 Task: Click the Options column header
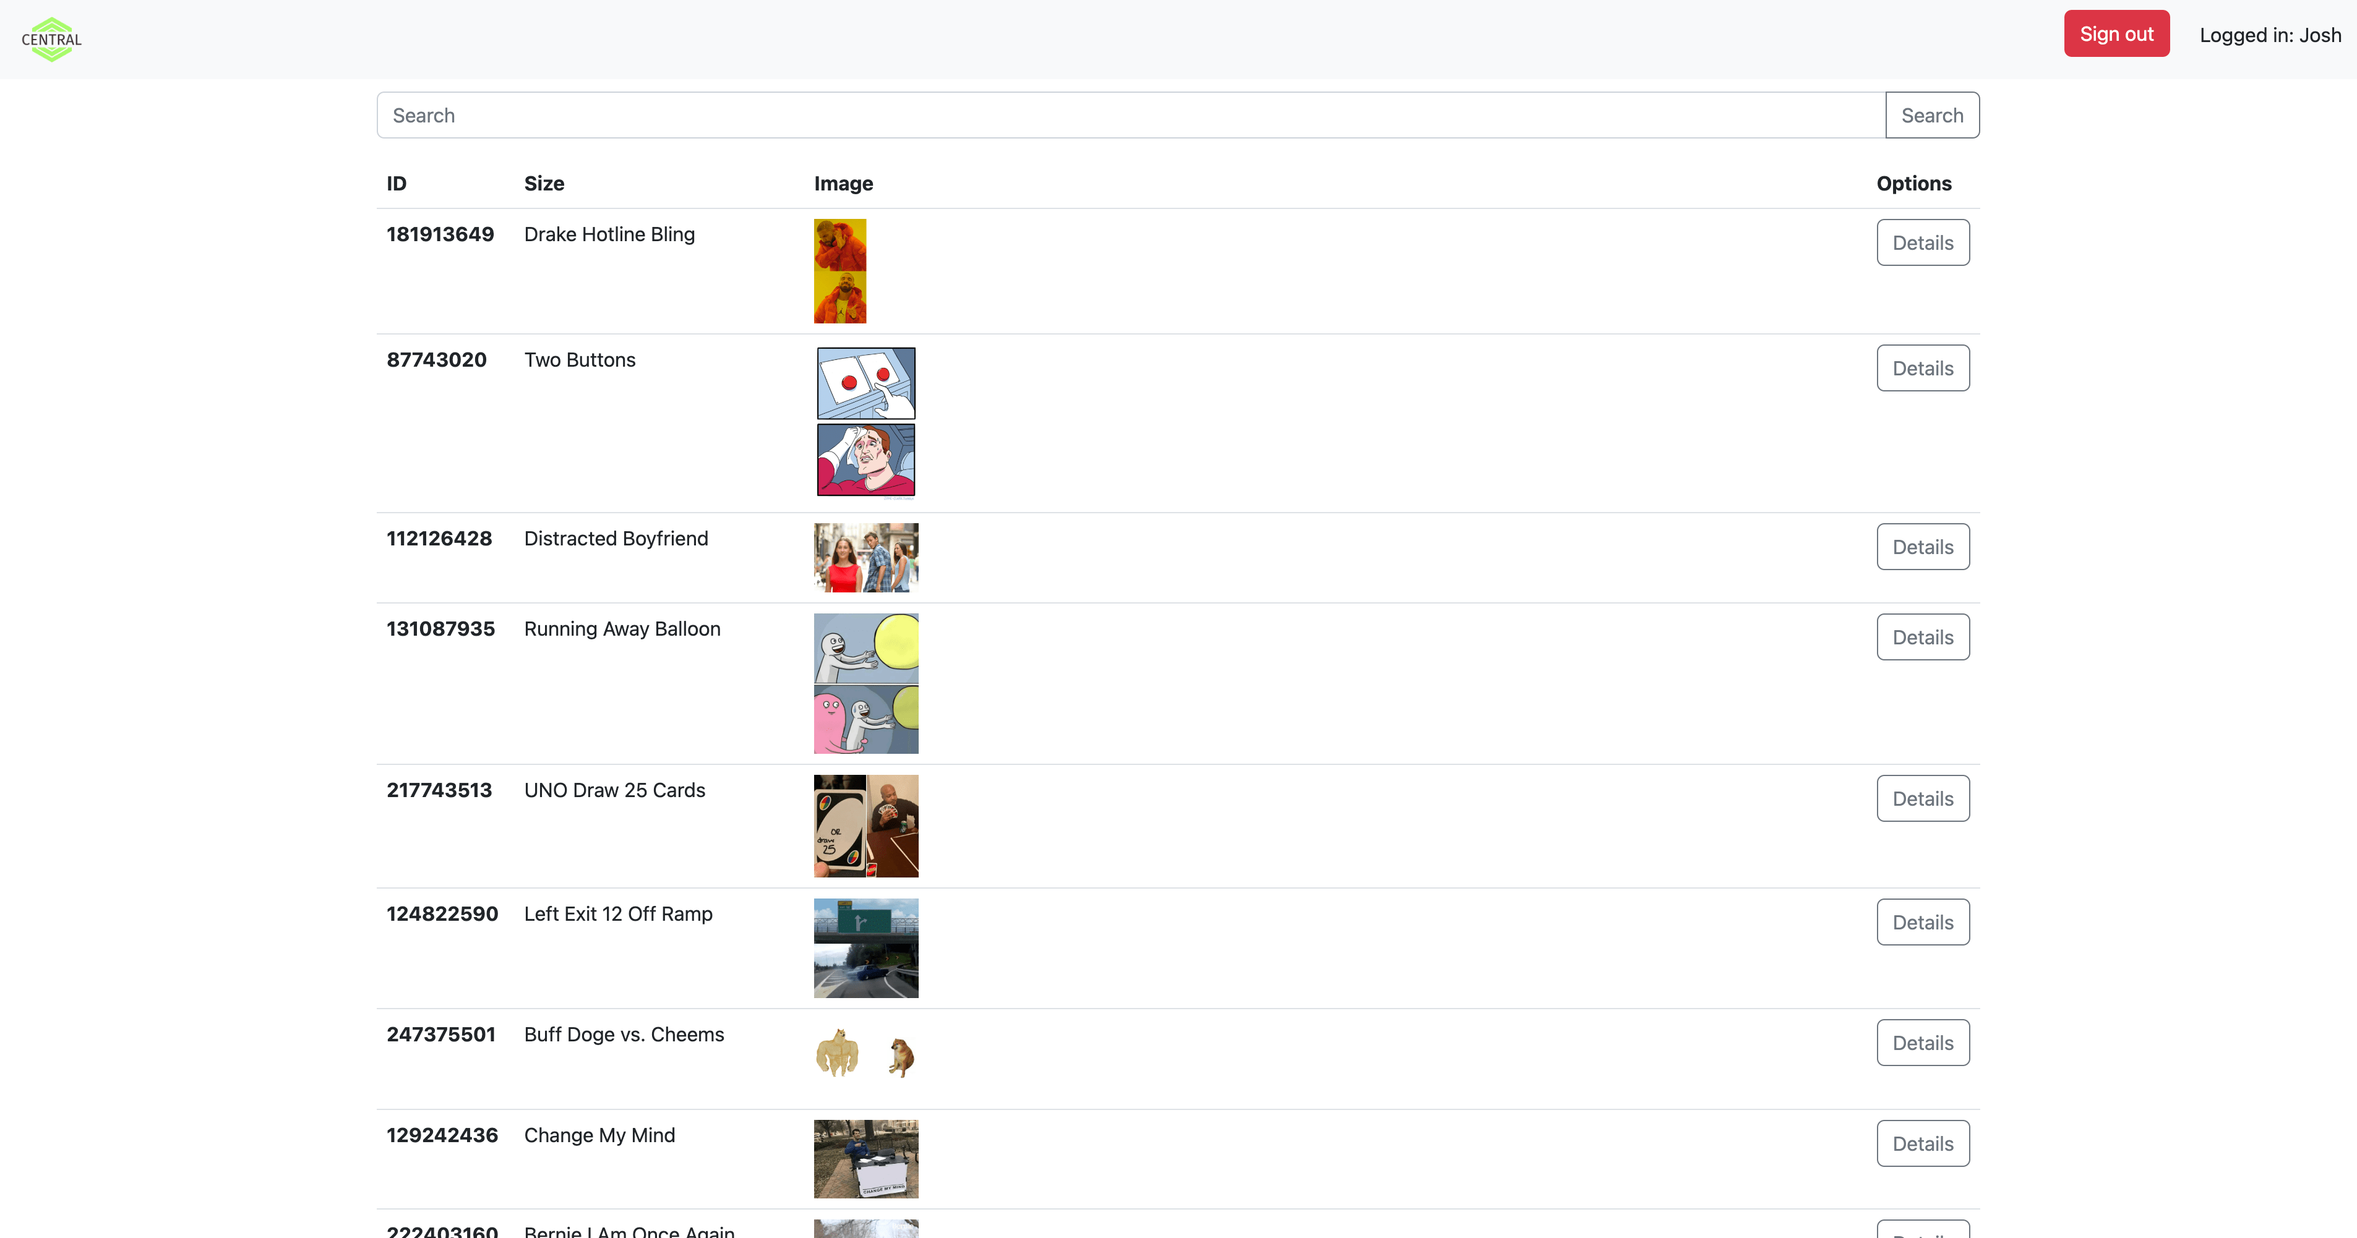tap(1913, 184)
